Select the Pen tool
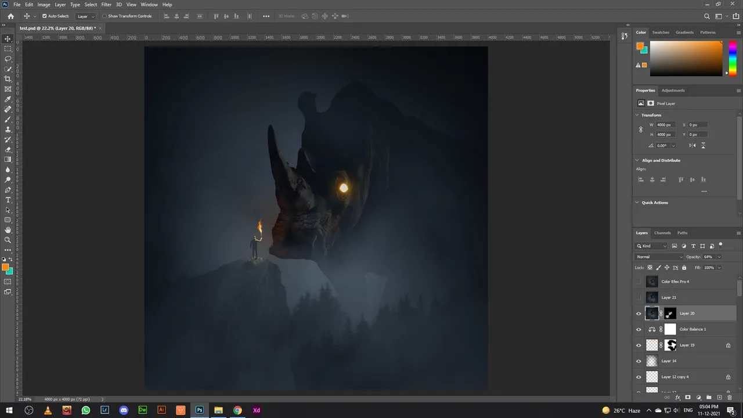The height and width of the screenshot is (418, 743). pyautogui.click(x=8, y=190)
